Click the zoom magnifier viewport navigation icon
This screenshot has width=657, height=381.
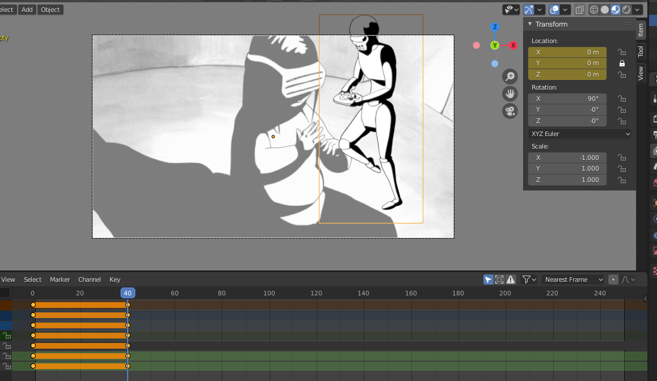tap(510, 77)
